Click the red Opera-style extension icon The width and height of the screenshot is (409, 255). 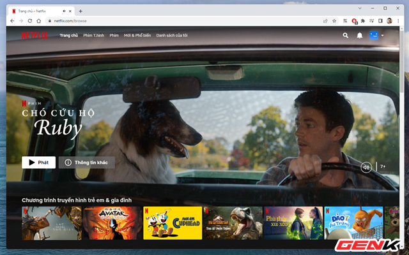[354, 21]
